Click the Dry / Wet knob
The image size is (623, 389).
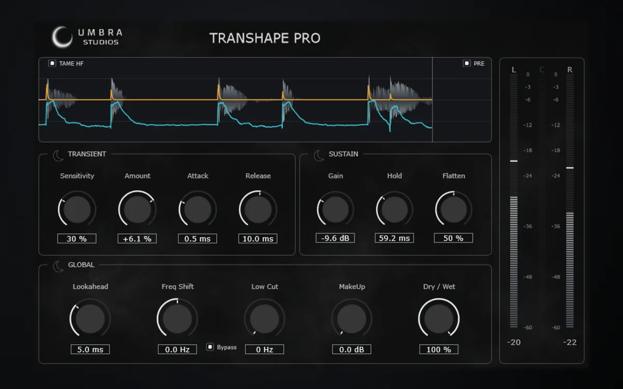tap(439, 318)
